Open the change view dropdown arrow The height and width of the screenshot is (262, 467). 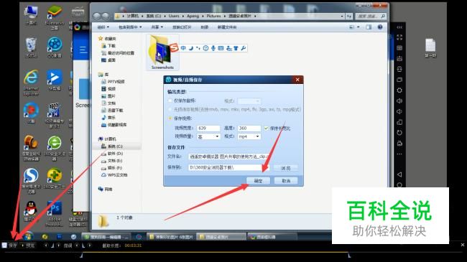click(x=359, y=27)
